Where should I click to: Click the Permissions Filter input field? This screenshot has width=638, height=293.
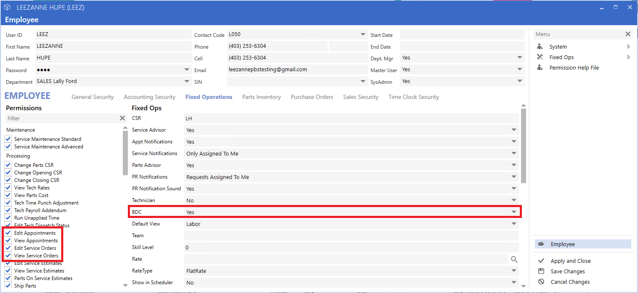tap(62, 118)
